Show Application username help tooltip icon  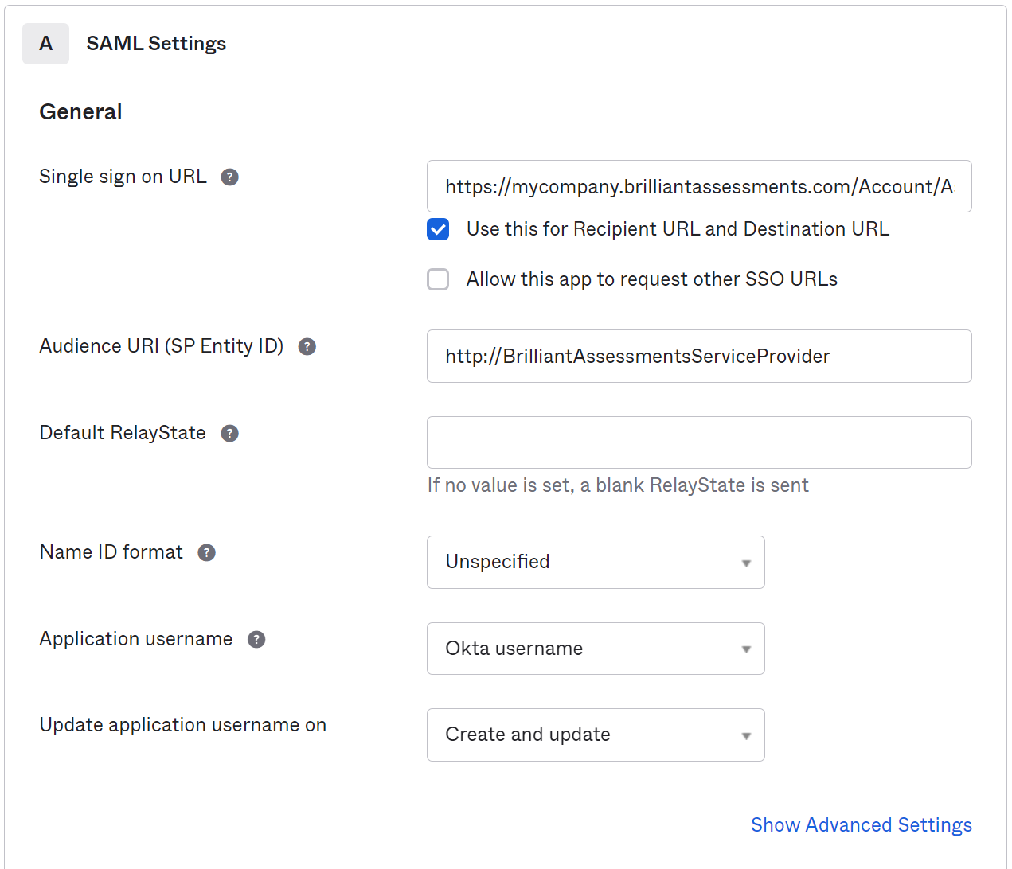tap(256, 639)
